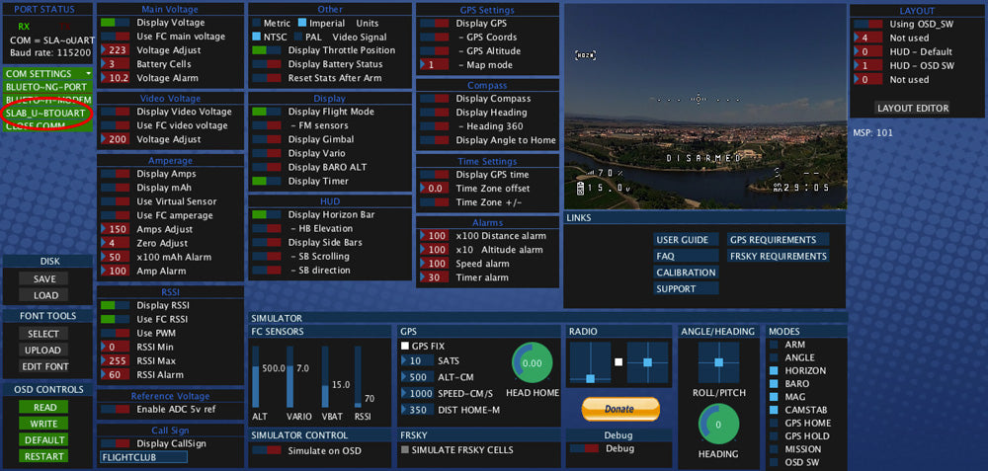Image resolution: width=988 pixels, height=471 pixels.
Task: Enable the GPS FIX checkbox
Action: coord(405,347)
